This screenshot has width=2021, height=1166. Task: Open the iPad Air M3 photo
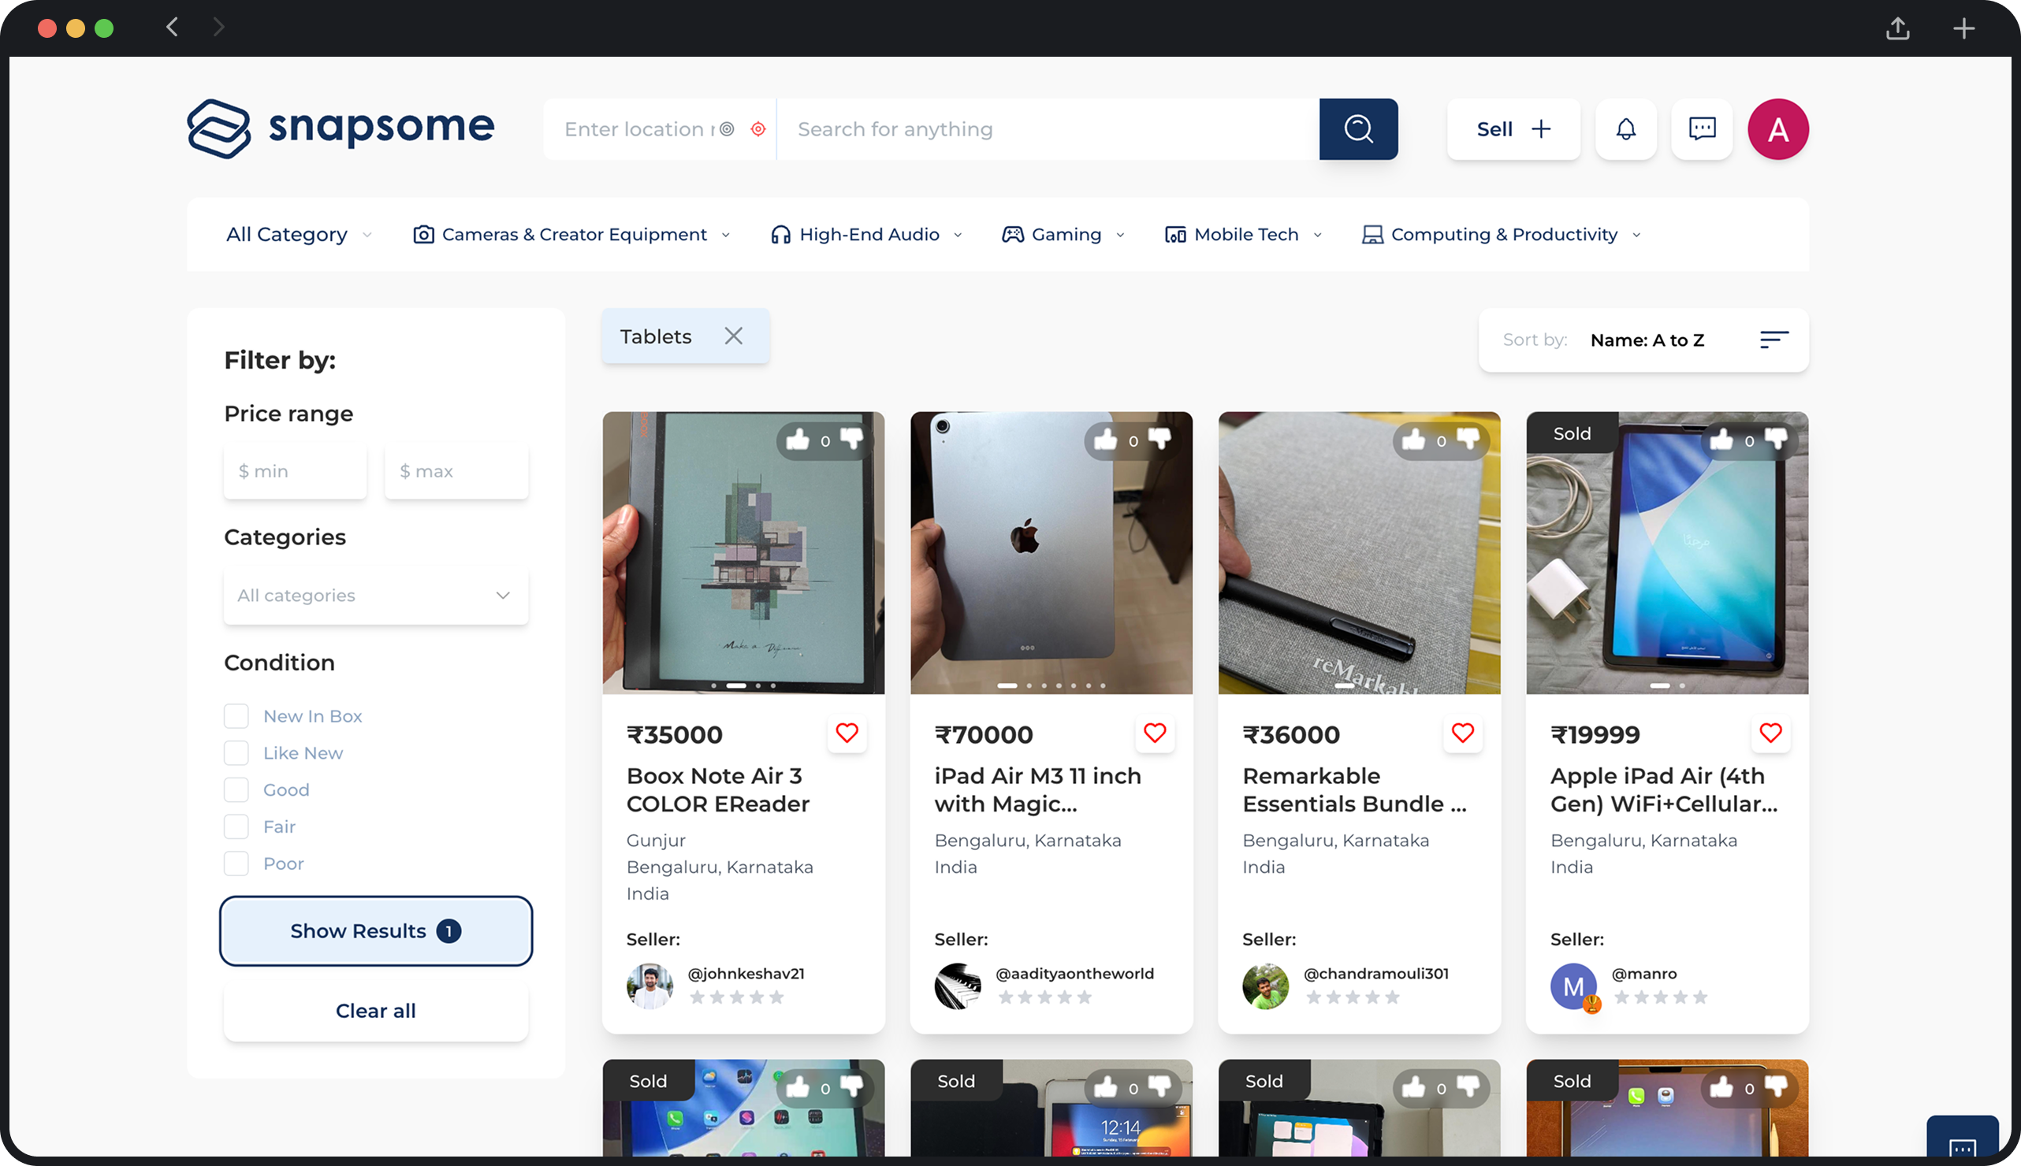[1051, 552]
